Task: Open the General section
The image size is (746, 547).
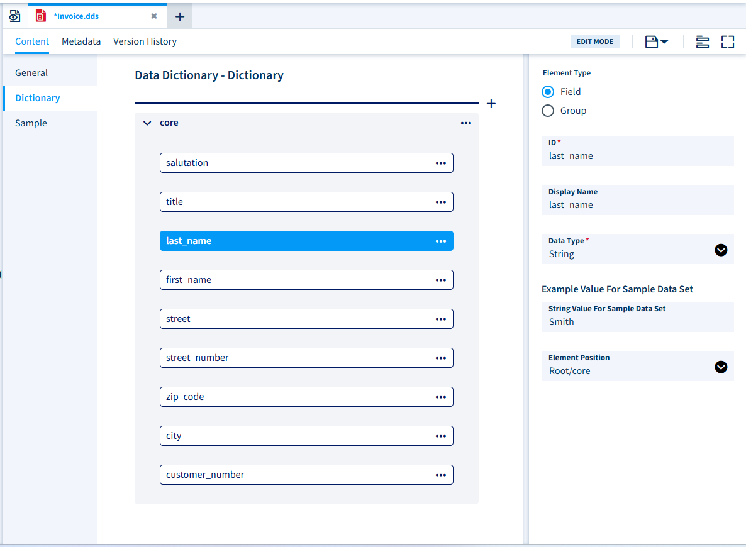Action: point(50,73)
